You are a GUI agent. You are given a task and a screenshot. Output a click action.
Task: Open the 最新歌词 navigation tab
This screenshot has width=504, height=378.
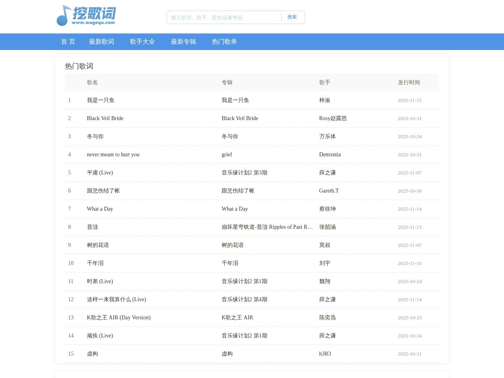click(x=101, y=42)
